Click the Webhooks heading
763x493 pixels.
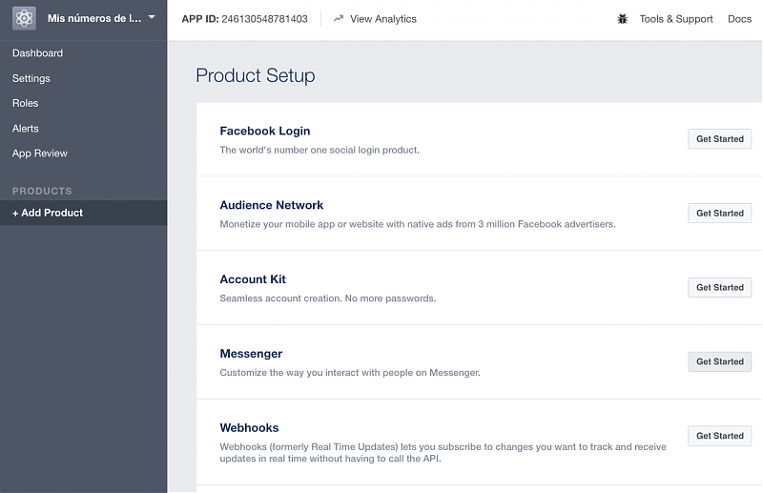249,428
